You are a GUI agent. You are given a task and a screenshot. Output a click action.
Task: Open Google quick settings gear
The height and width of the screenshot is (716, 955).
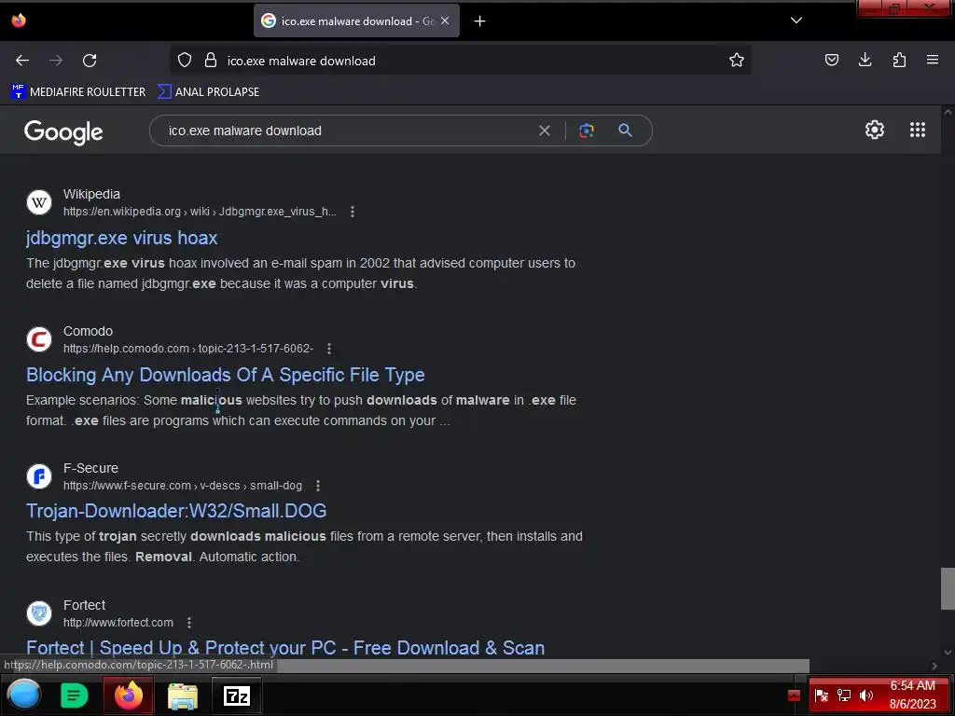tap(875, 130)
